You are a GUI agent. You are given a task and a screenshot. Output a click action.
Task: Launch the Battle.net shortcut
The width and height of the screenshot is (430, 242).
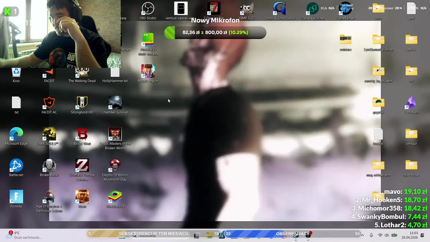click(16, 168)
